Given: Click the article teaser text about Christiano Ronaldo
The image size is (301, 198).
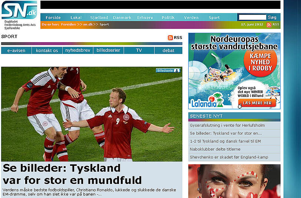Looking at the screenshot, I should [x=89, y=192].
